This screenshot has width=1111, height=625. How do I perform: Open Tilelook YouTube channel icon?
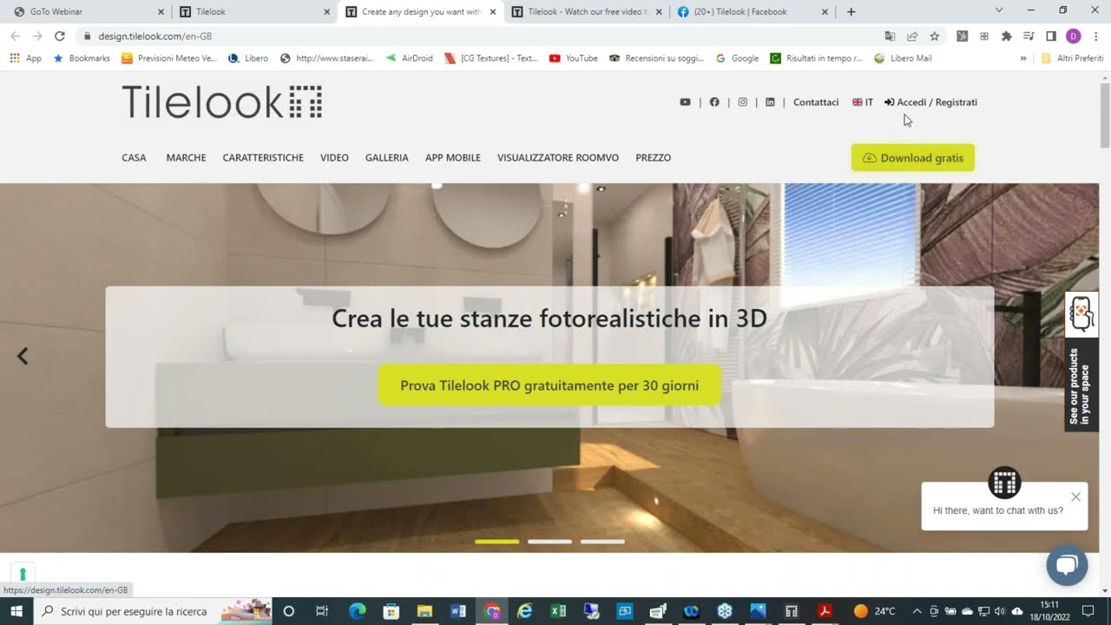[x=685, y=102]
